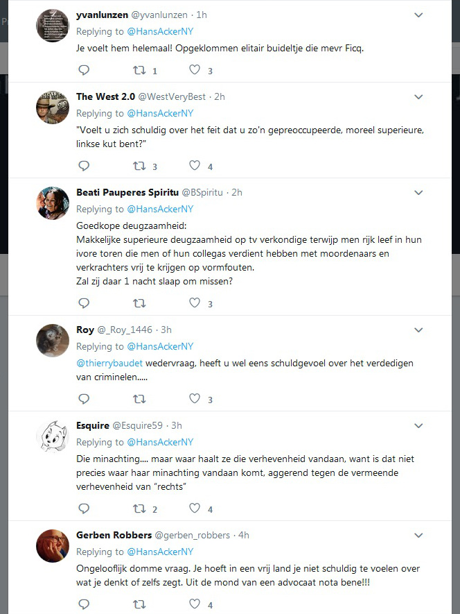
Task: Reply to Roy's tweet
Action: 84,399
